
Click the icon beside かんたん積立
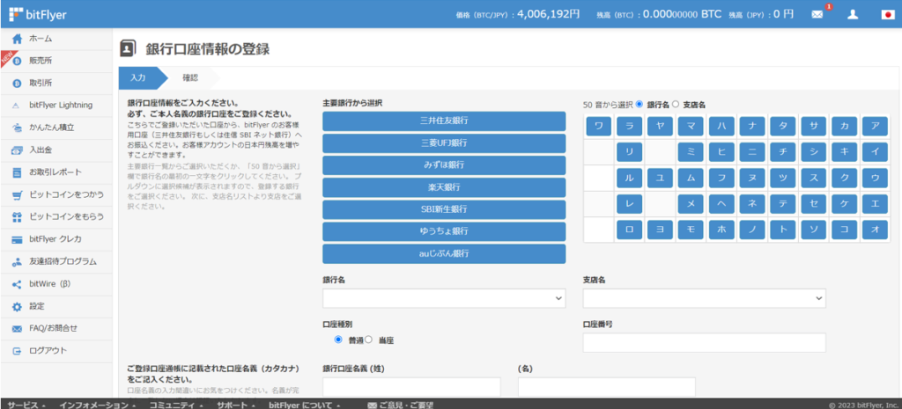pyautogui.click(x=18, y=128)
